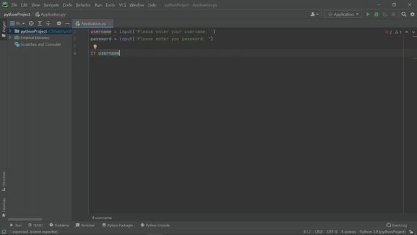Click the 'if username' editor breadcrumb

(102, 218)
